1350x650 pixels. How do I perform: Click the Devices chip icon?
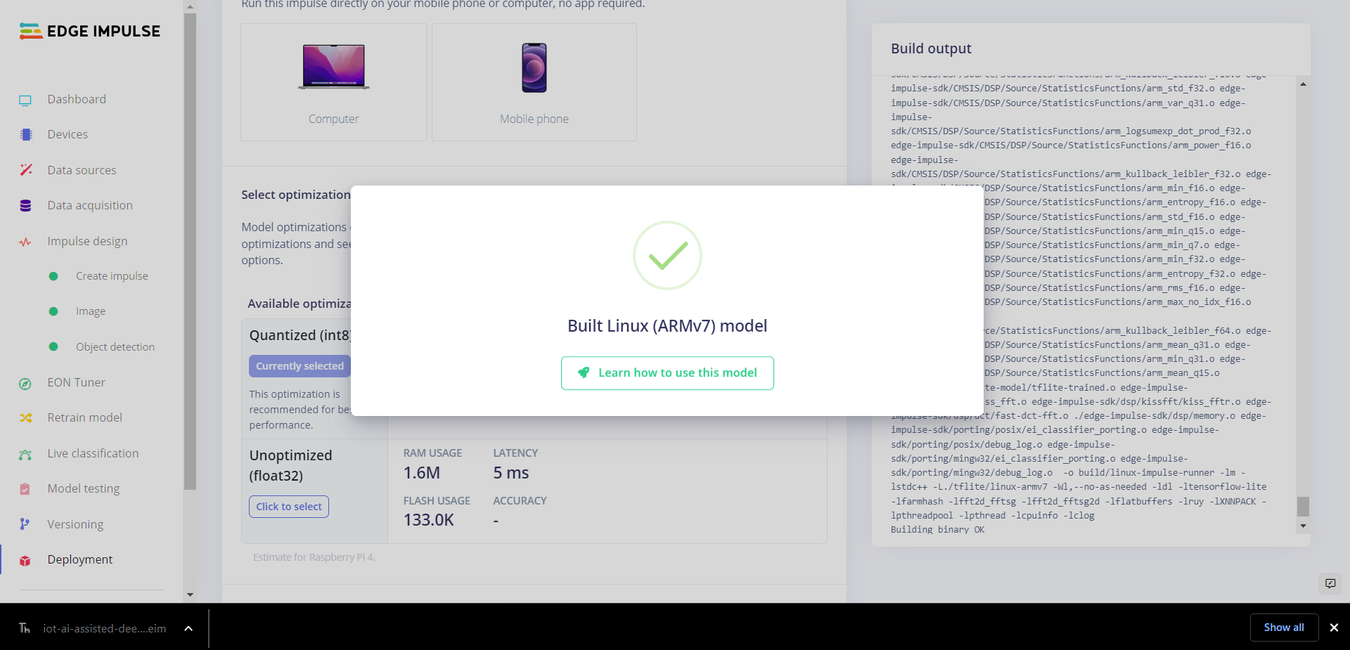point(26,135)
